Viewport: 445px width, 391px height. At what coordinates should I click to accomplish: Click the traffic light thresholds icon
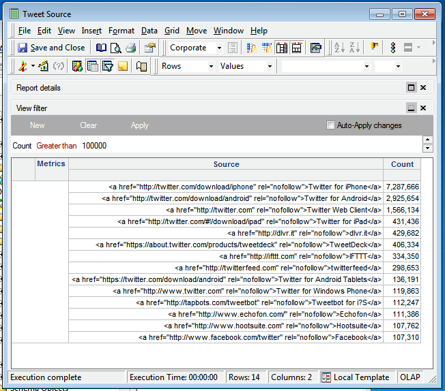tap(392, 48)
